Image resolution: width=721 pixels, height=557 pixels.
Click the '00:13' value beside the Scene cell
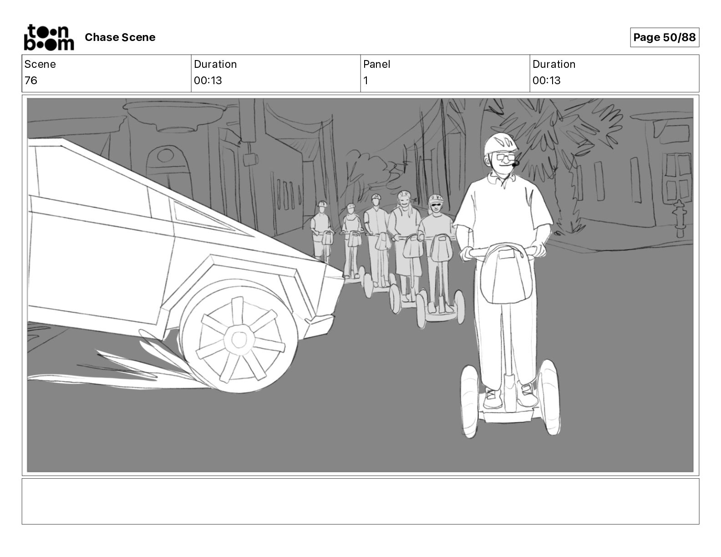coord(208,81)
